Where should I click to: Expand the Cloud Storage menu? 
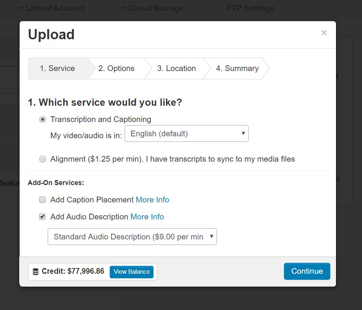tap(153, 8)
